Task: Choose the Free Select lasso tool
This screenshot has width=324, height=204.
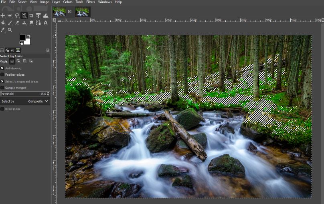Action: pos(17,16)
